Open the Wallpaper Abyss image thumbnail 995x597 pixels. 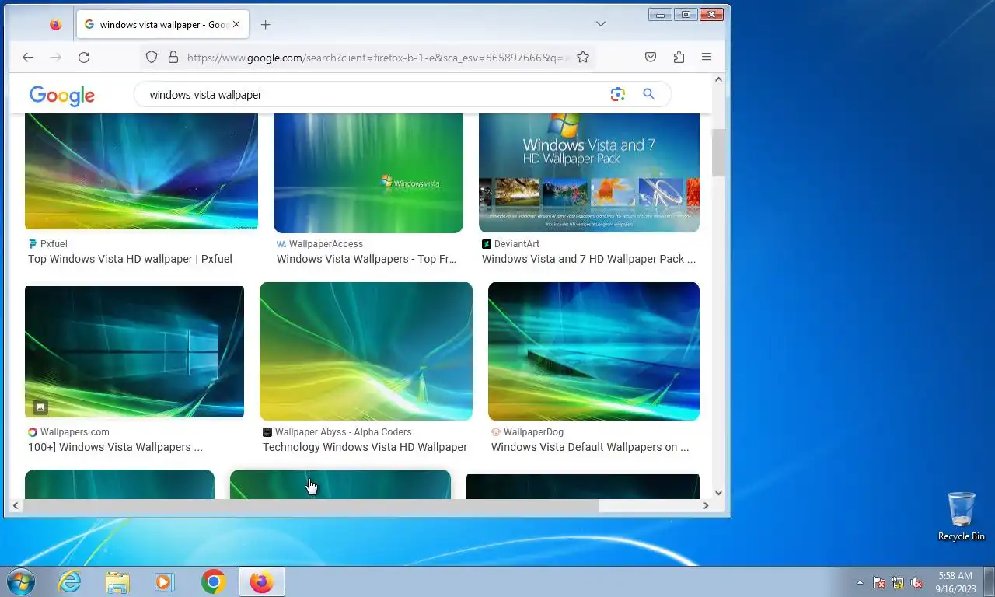366,351
